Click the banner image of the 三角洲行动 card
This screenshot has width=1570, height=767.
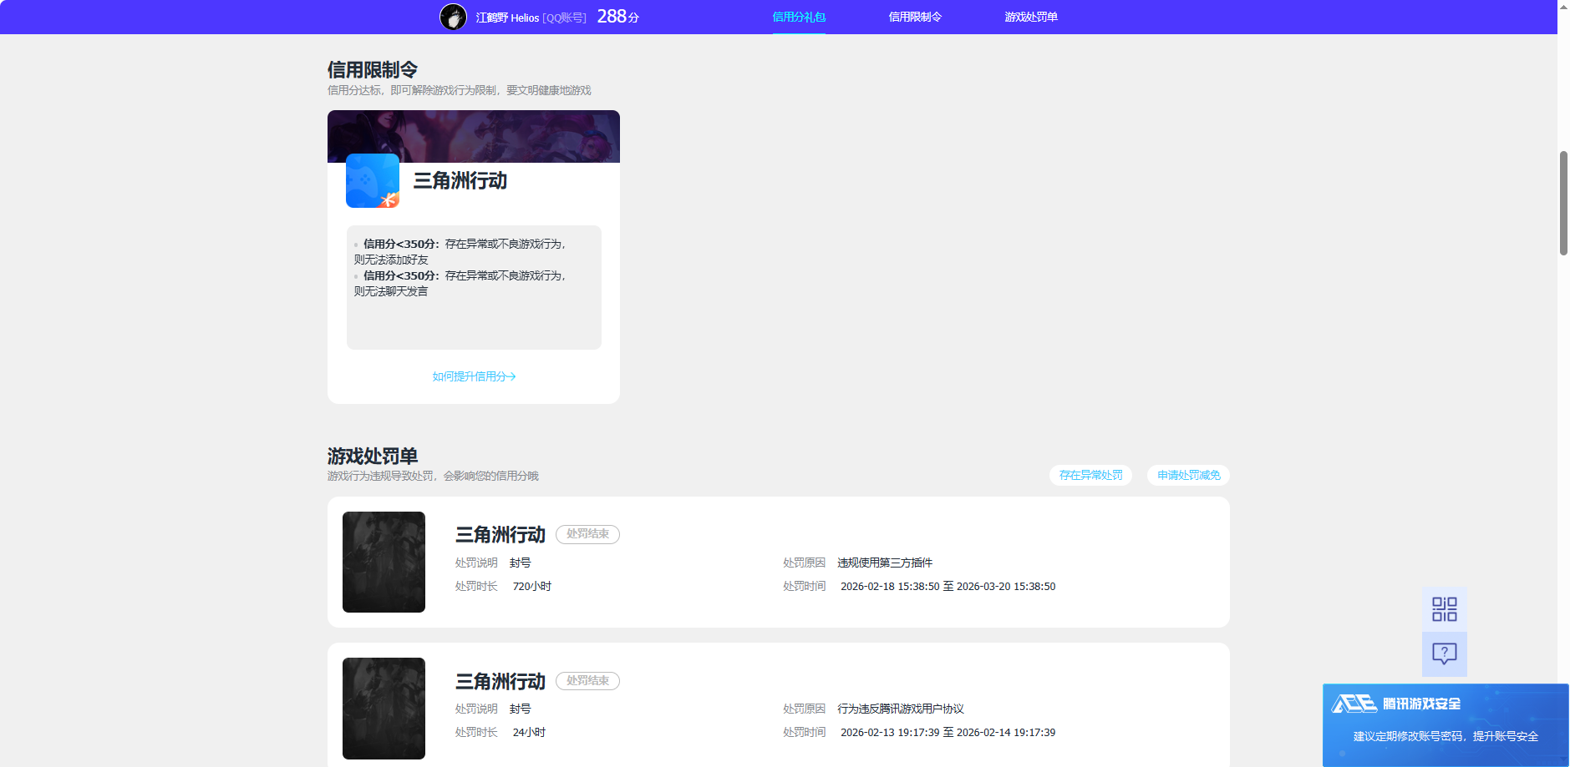coord(474,136)
